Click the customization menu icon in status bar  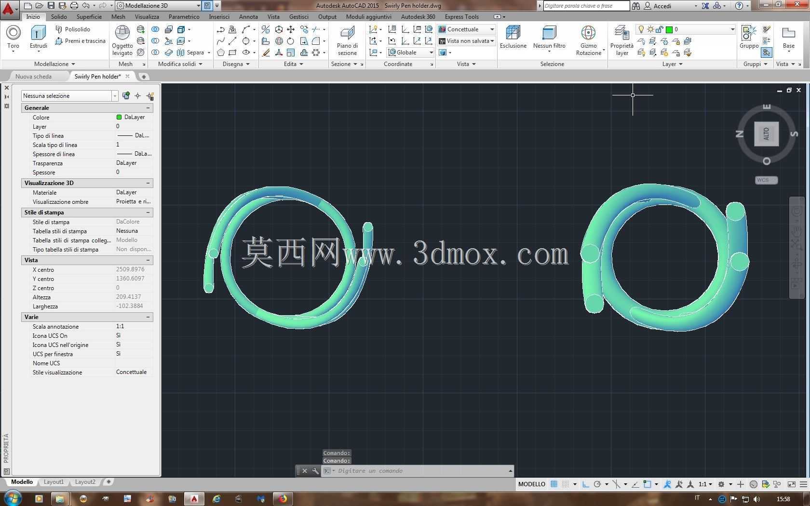[x=803, y=484]
